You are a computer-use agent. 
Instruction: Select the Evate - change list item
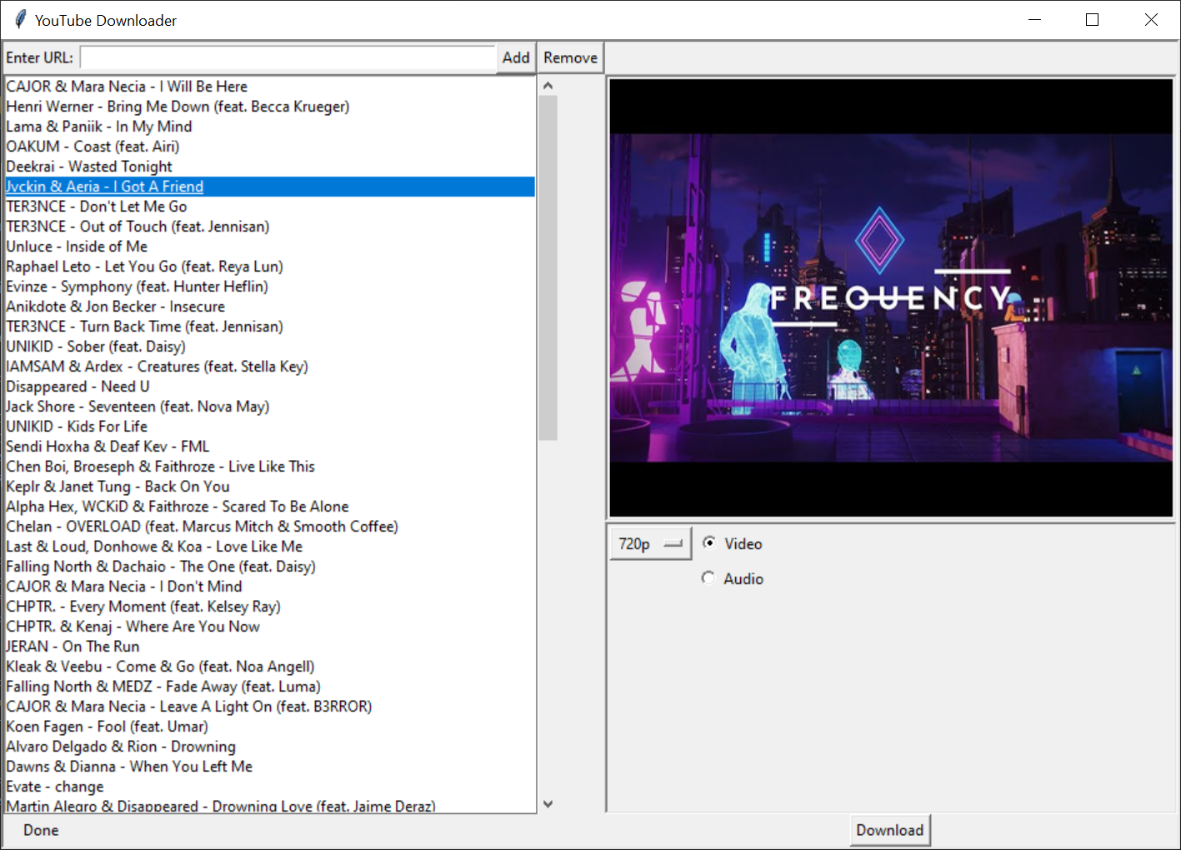coord(55,786)
